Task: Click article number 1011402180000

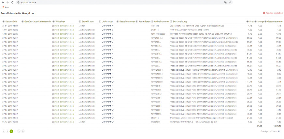Action: [x=158, y=34]
